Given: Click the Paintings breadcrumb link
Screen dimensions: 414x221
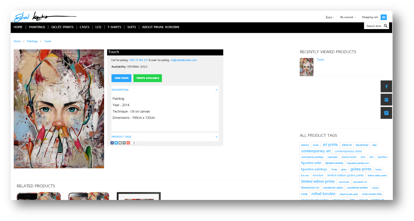Looking at the screenshot, I should pyautogui.click(x=32, y=41).
